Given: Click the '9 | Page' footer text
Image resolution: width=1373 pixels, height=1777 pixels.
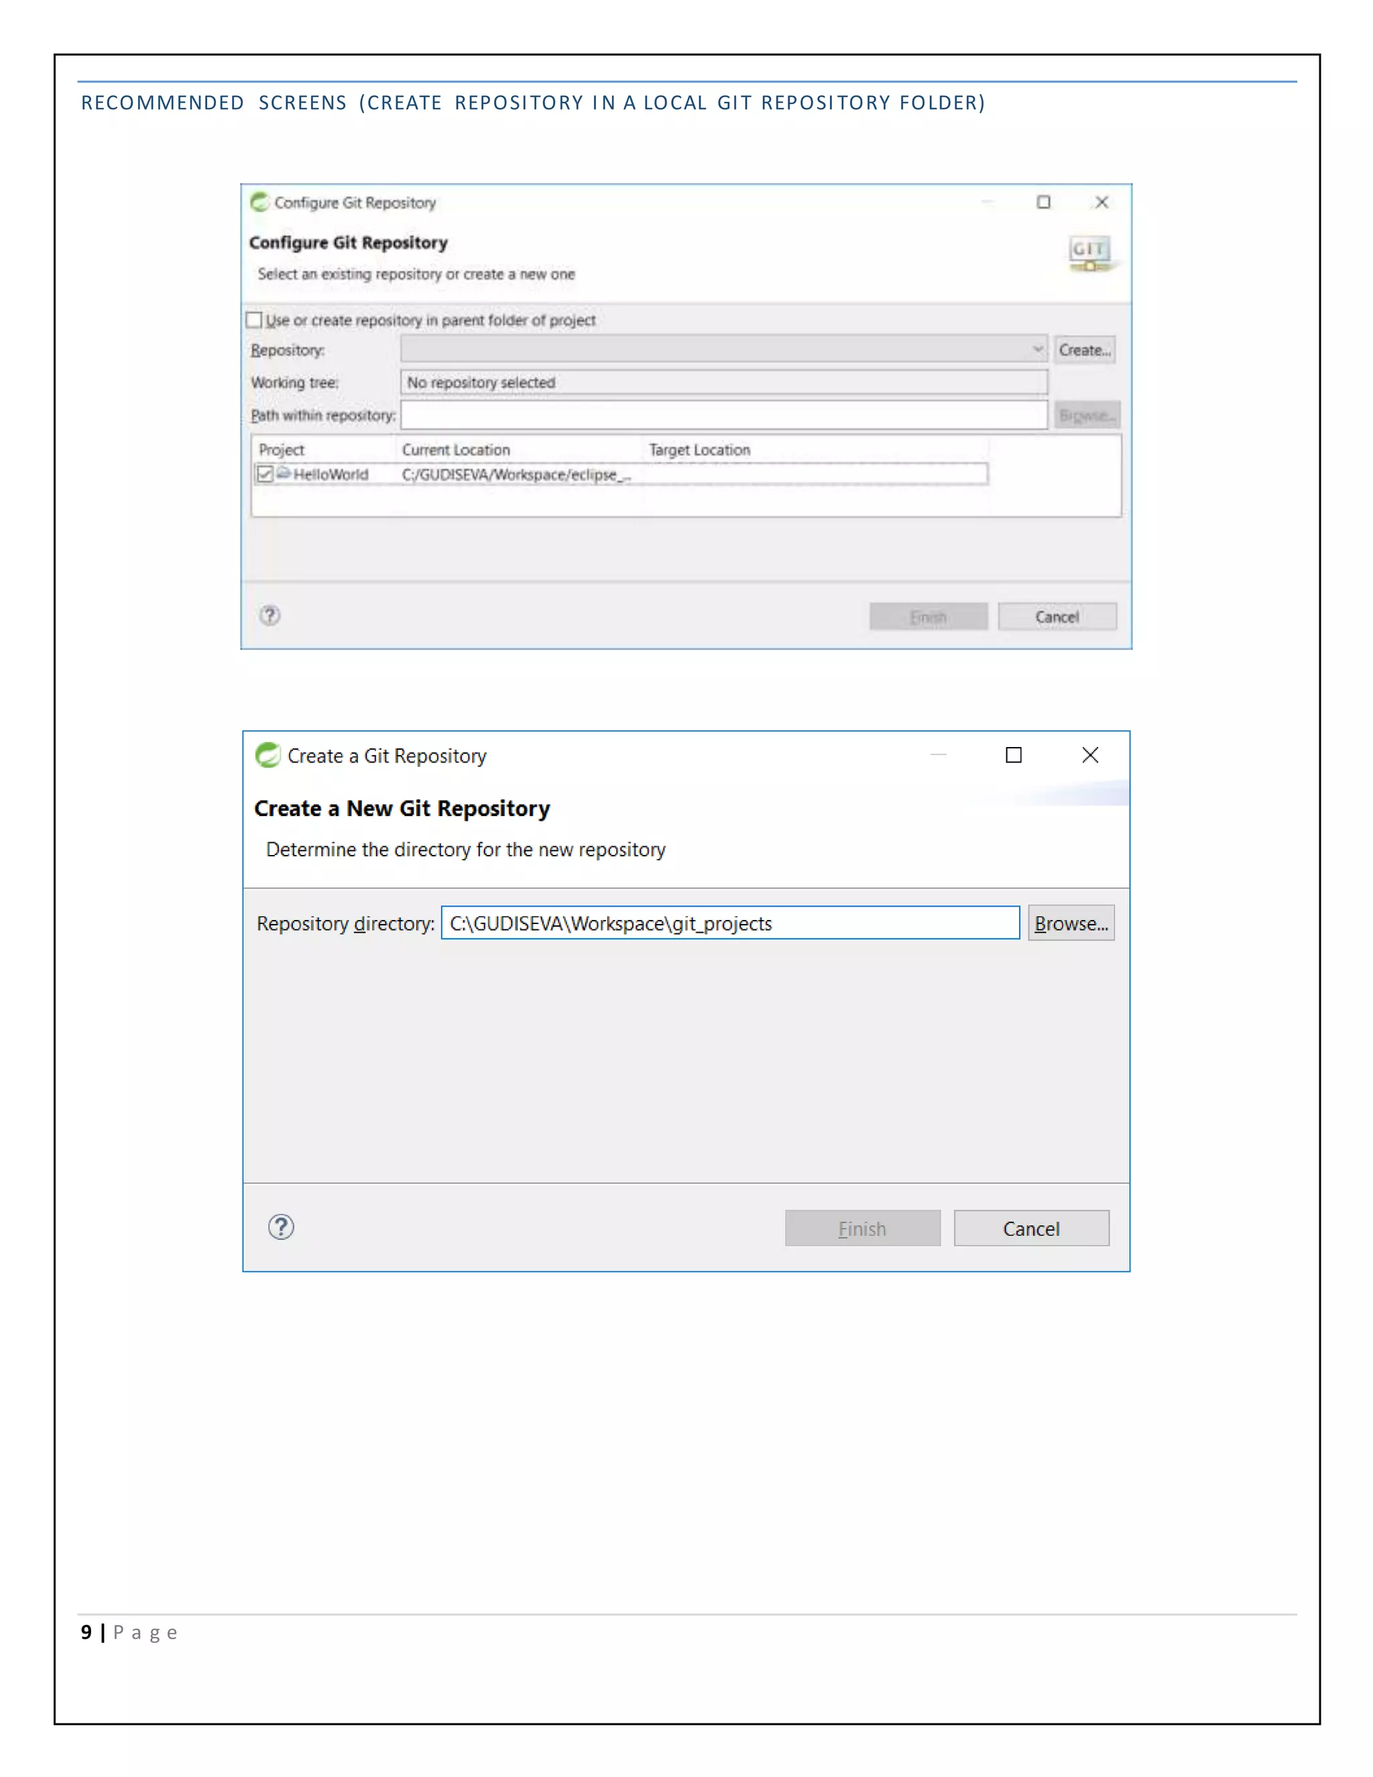Looking at the screenshot, I should click(x=129, y=1632).
